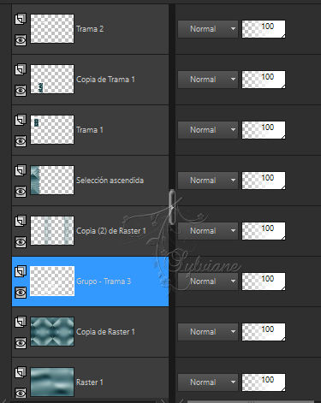Click the Copia de Raster 1 thumbnail
Image resolution: width=321 pixels, height=403 pixels.
(x=52, y=332)
